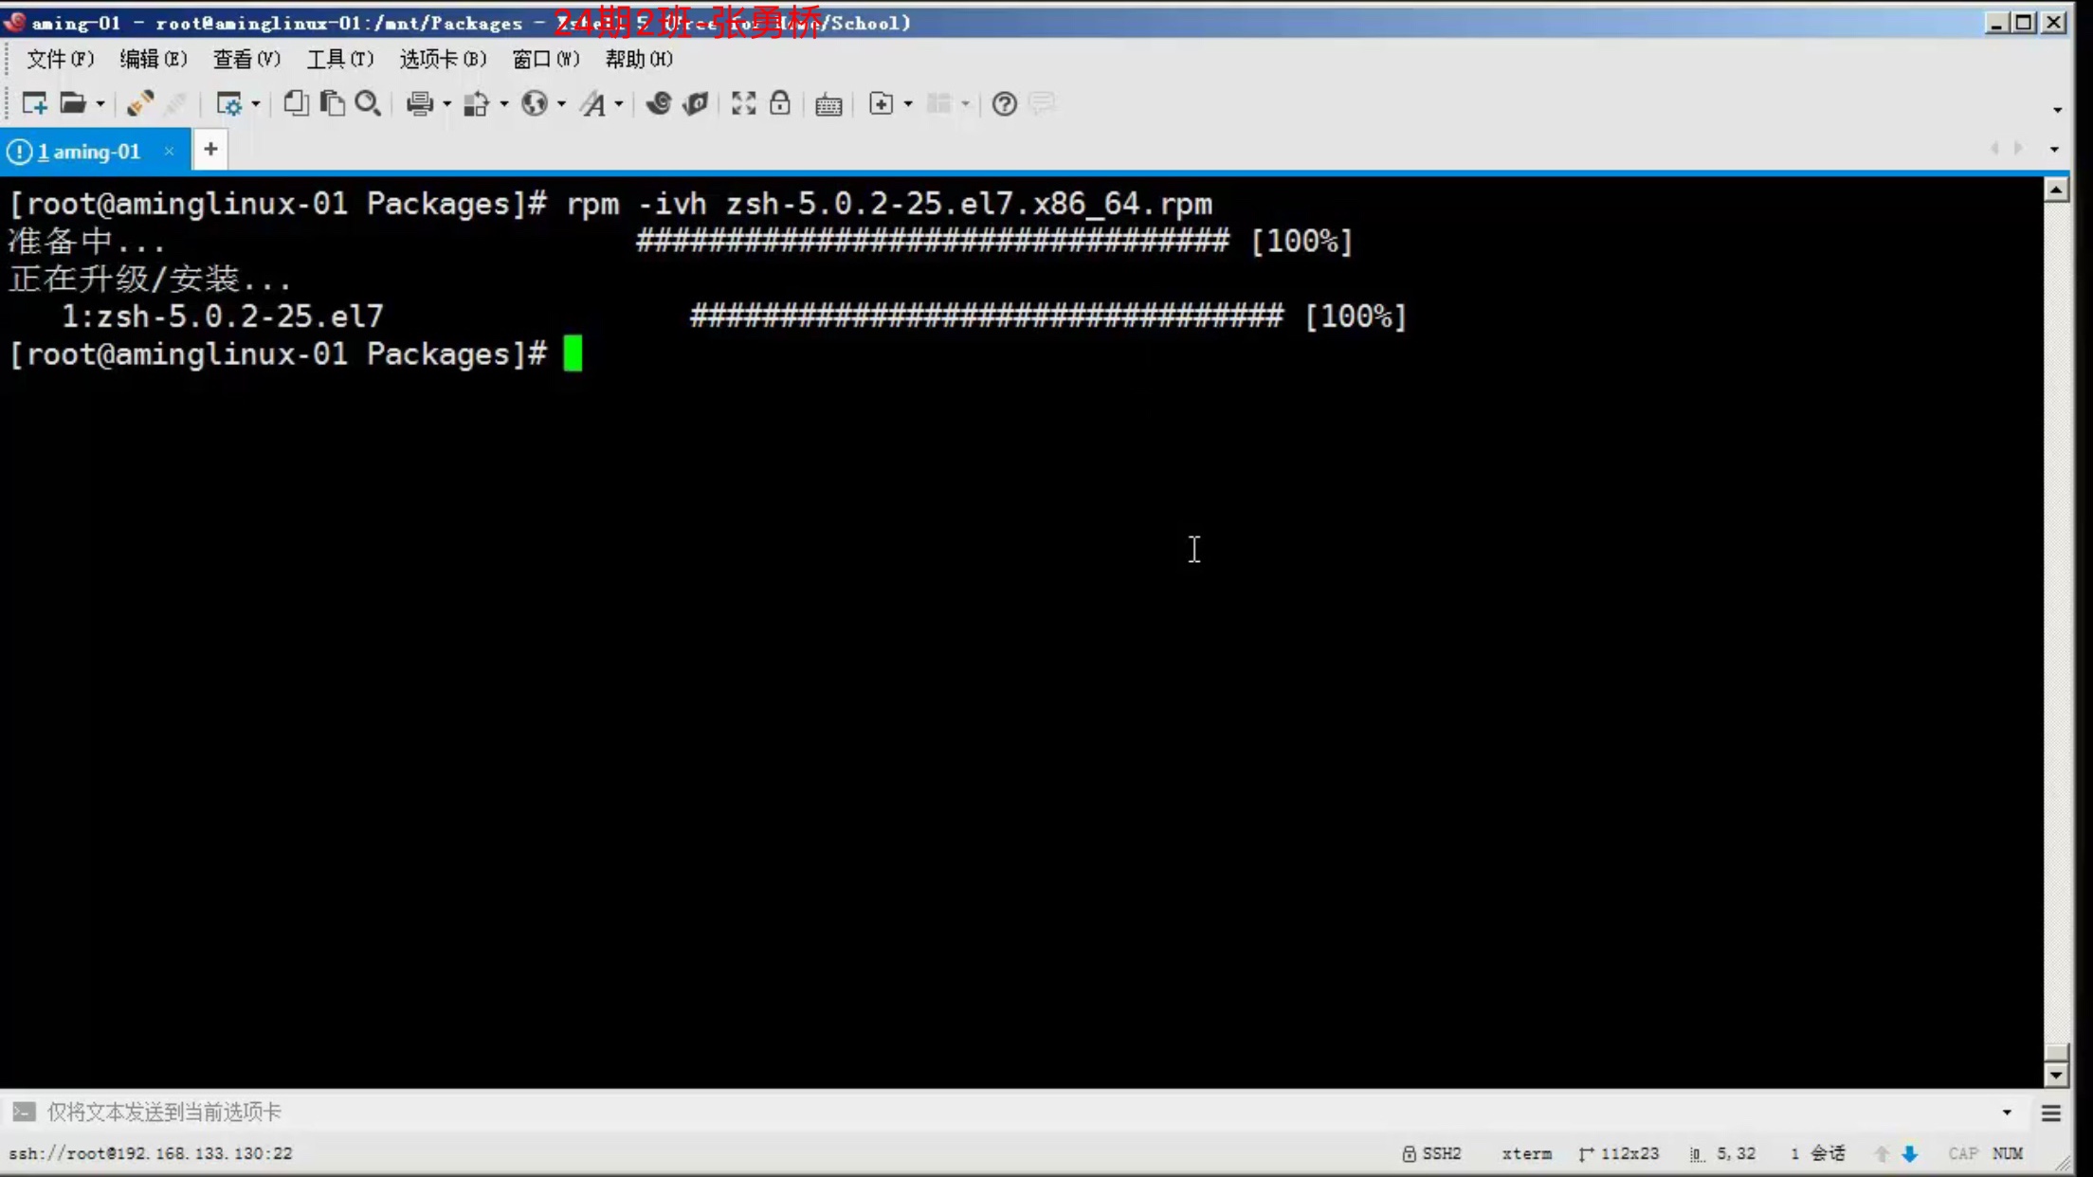Open the 文件(F) menu

(60, 59)
